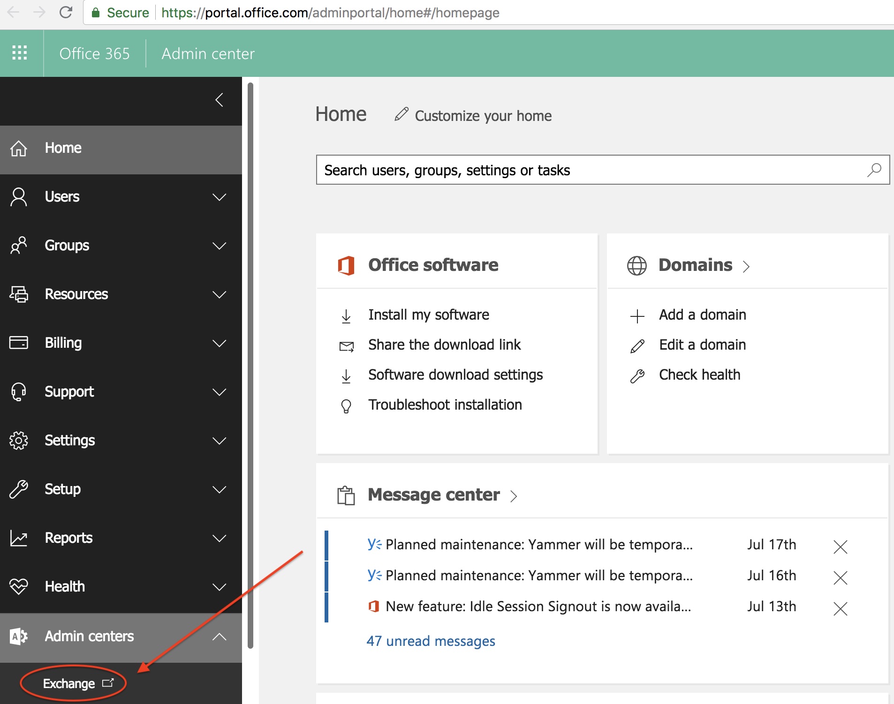
Task: Open the 47 unread messages link
Action: [x=431, y=641]
